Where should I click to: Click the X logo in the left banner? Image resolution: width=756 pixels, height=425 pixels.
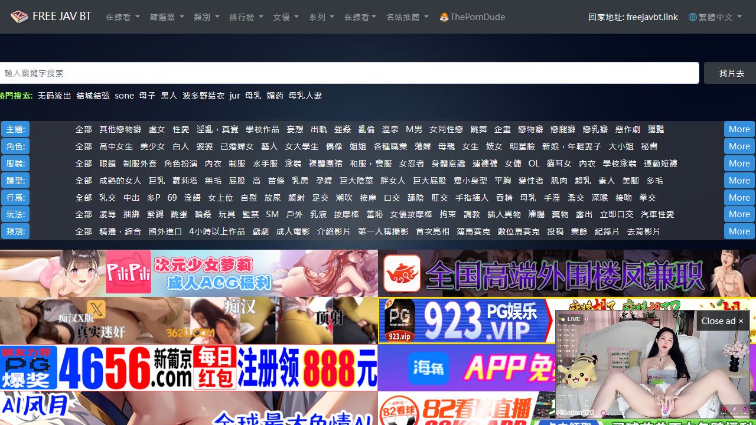pyautogui.click(x=96, y=308)
